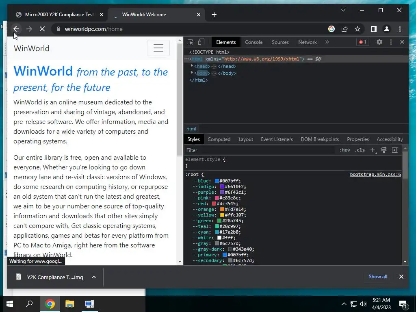Close the Micro2000 Y2K tab
Viewport: 416px width, 312px height.
click(101, 15)
